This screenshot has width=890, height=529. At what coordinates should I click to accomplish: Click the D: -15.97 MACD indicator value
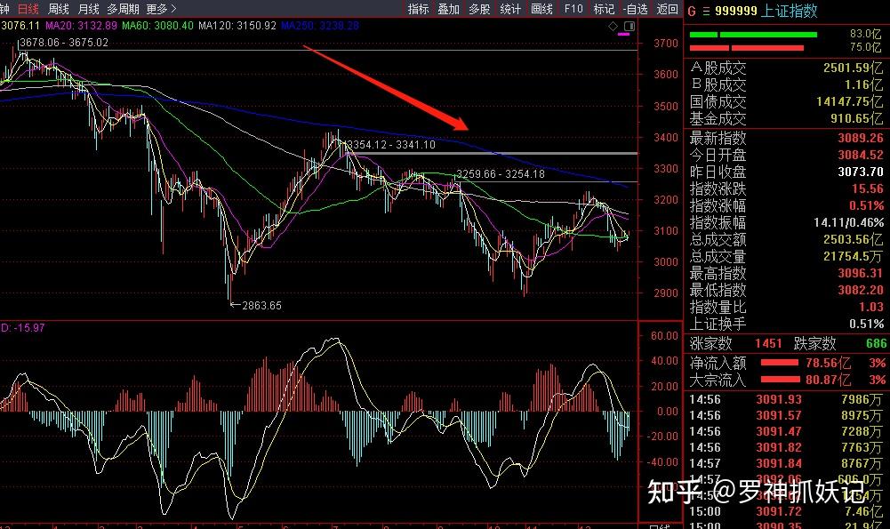[23, 327]
